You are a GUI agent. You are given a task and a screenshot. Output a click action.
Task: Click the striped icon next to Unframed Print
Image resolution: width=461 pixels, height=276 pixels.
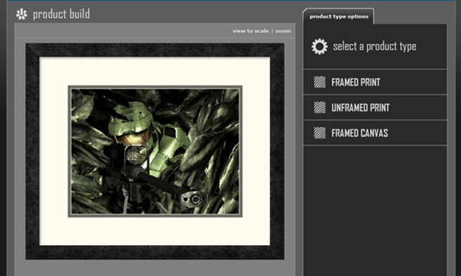point(319,107)
